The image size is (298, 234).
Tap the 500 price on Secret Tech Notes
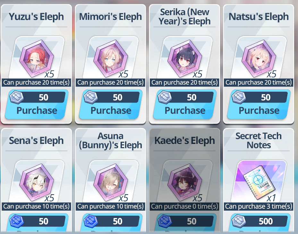tap(266, 221)
